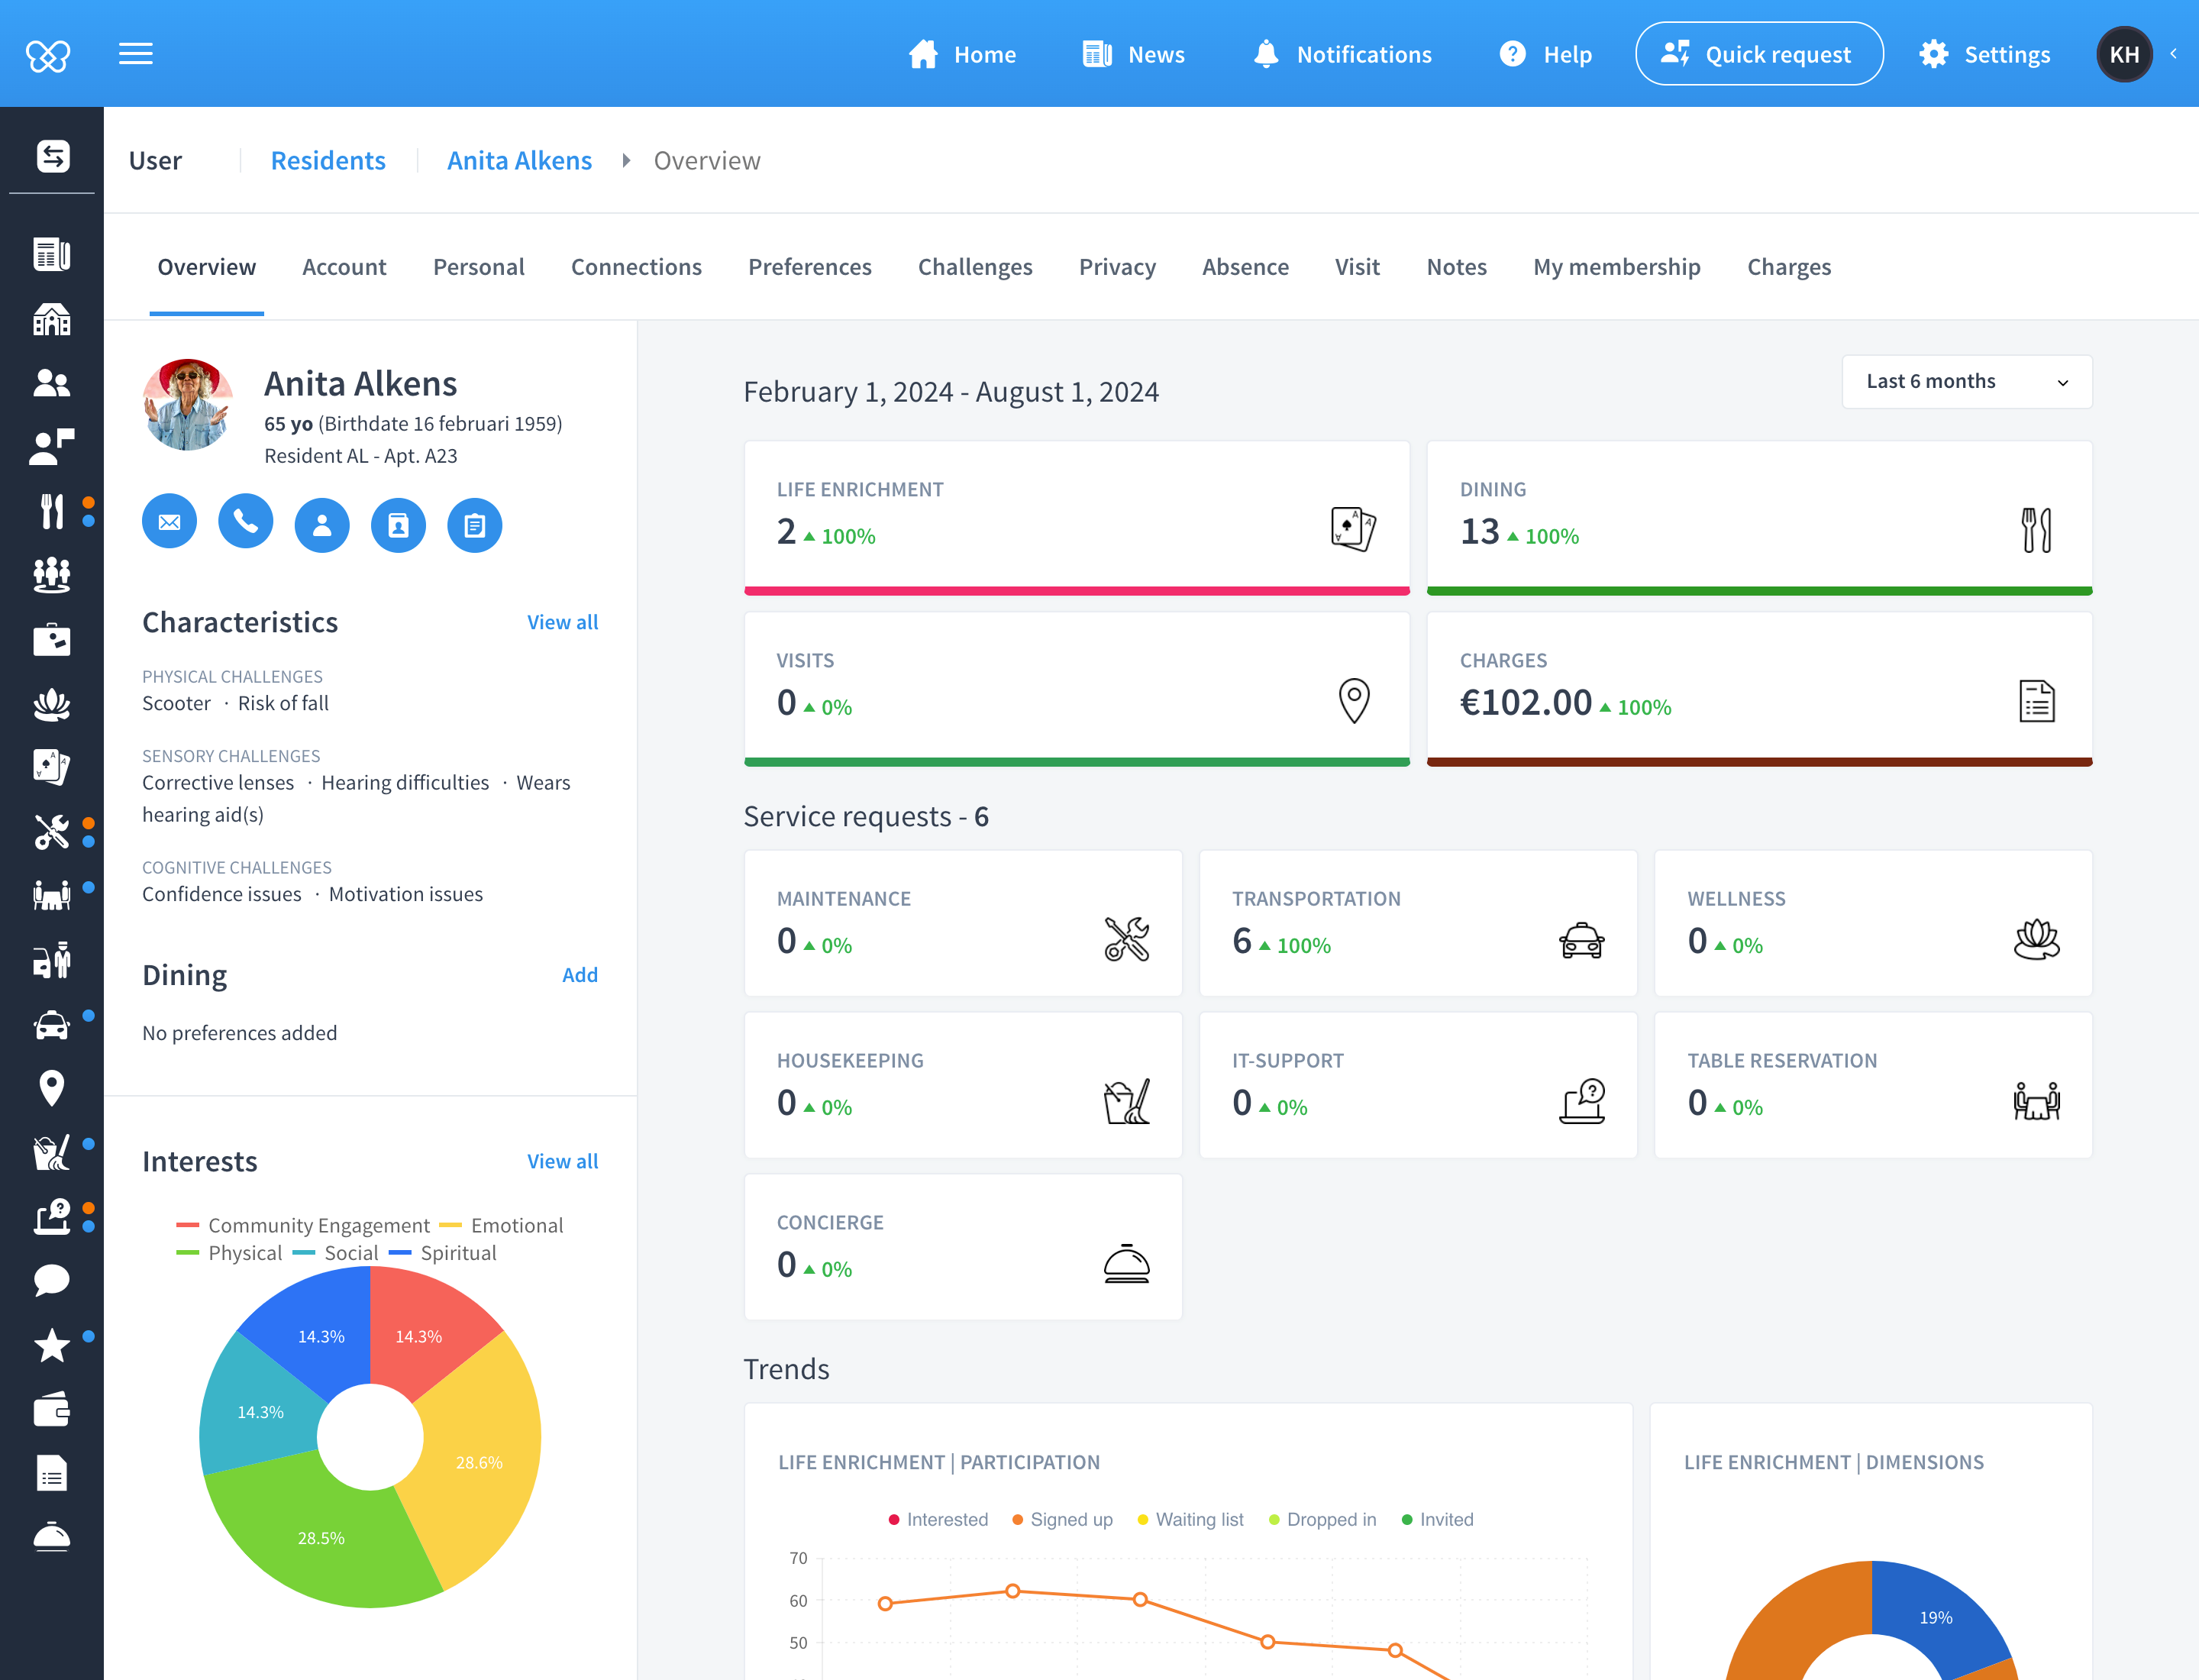Click the blue person profile icon
The image size is (2199, 1680).
[322, 525]
